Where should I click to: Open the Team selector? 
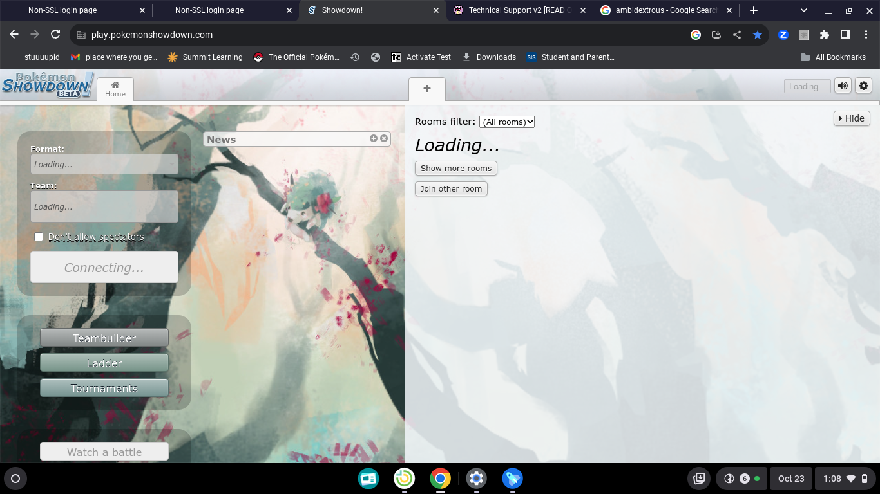[x=104, y=206]
